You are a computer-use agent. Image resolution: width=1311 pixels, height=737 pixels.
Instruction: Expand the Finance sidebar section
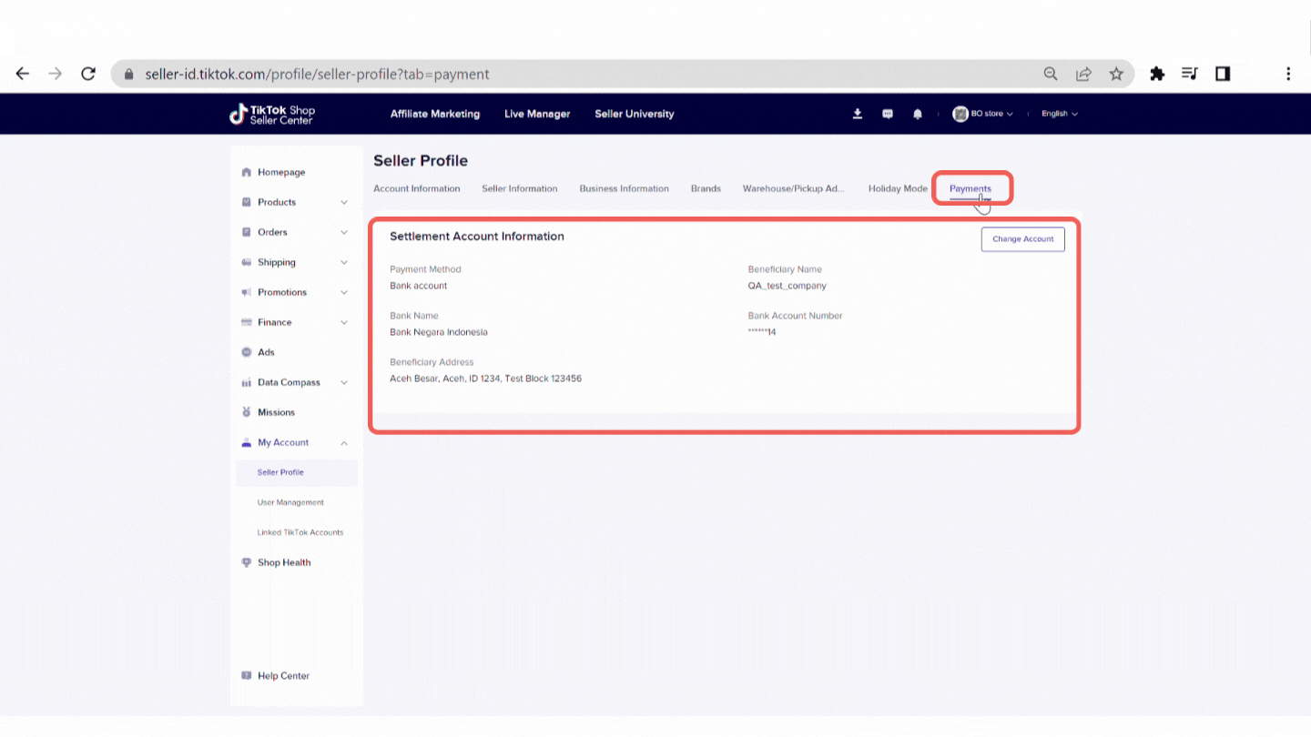click(294, 322)
